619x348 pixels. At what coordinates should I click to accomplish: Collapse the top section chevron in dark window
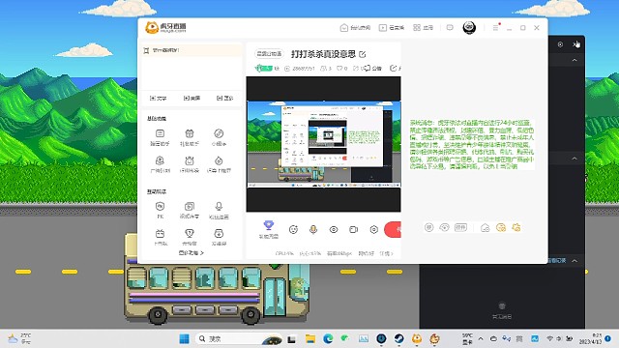coord(575,60)
